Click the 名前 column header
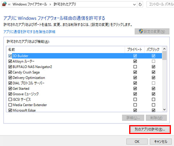 click(x=65, y=50)
